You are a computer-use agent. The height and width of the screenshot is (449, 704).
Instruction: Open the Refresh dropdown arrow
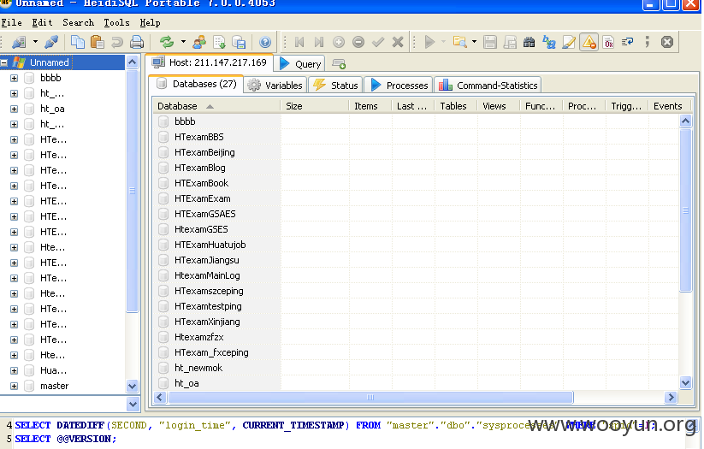183,42
